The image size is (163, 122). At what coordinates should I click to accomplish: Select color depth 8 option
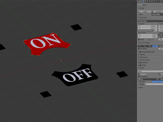pos(158,82)
